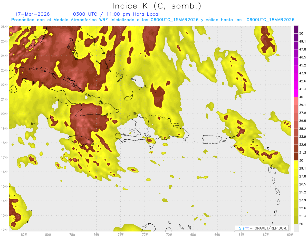Click the "82W" longitude axis label
Screen dimensions: 308x238
(24, 234)
